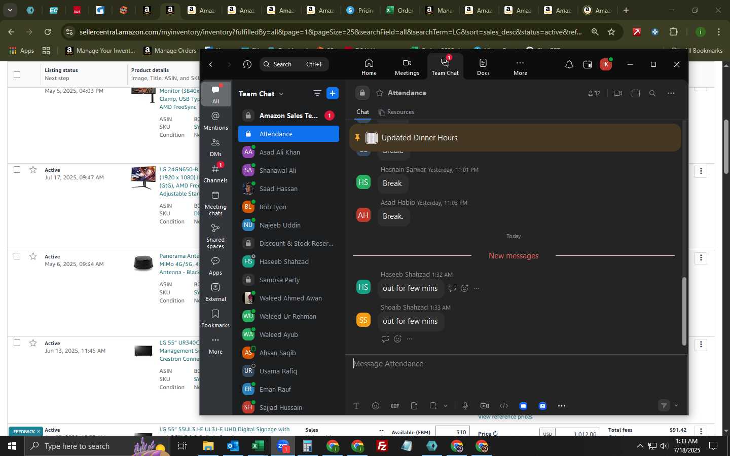The height and width of the screenshot is (456, 730).
Task: Check the checkbox for the LG 55" UR340C listing
Action: (x=17, y=343)
